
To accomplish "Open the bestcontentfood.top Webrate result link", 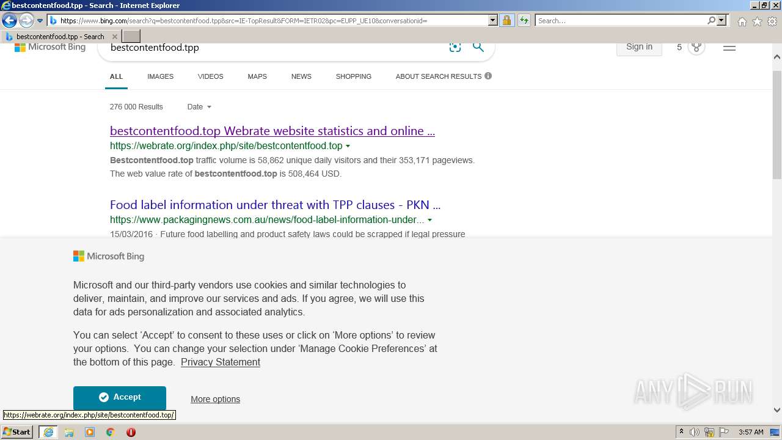I will 272,131.
